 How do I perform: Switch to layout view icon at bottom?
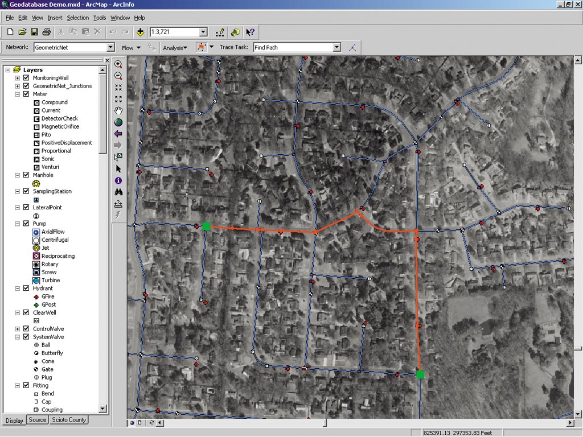pos(140,423)
